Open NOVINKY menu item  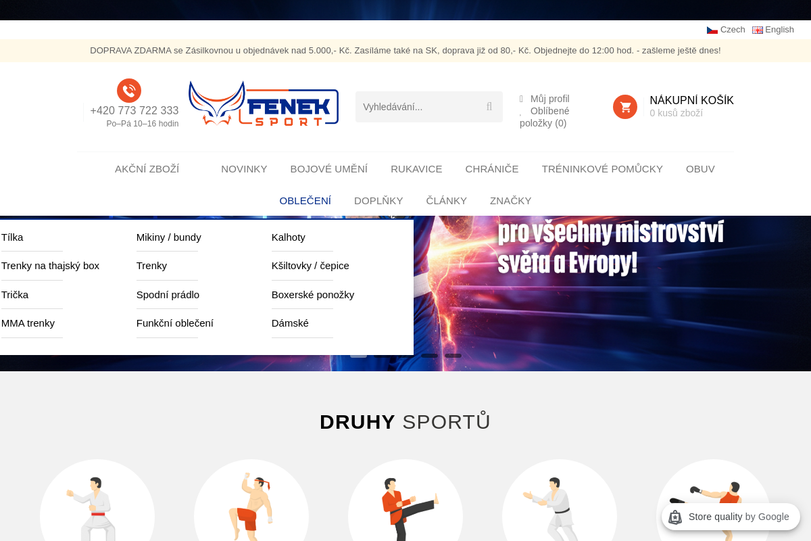coord(244,169)
